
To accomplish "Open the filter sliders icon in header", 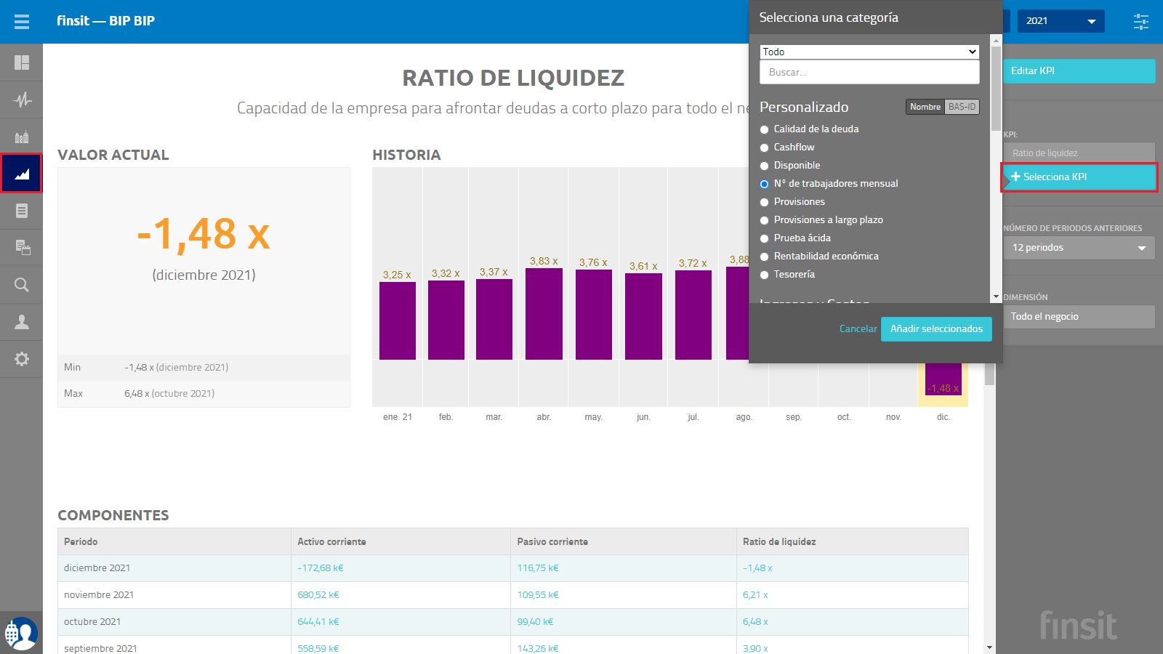I will click(x=1141, y=21).
